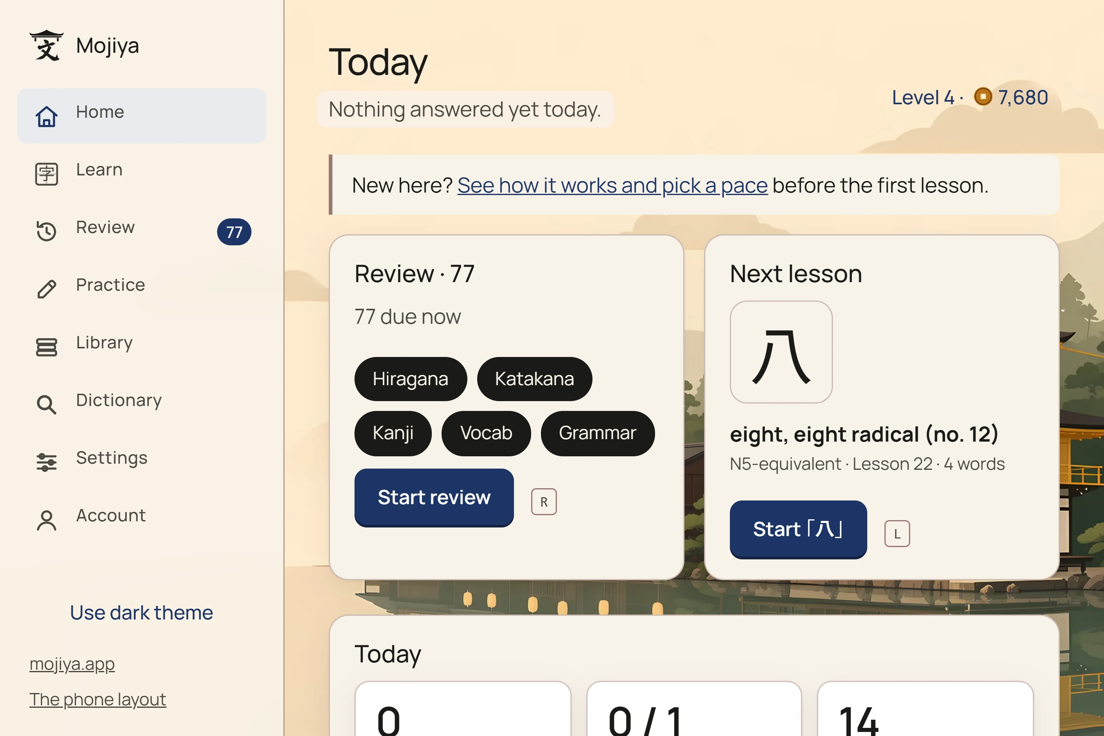Open the Library section

(142, 347)
